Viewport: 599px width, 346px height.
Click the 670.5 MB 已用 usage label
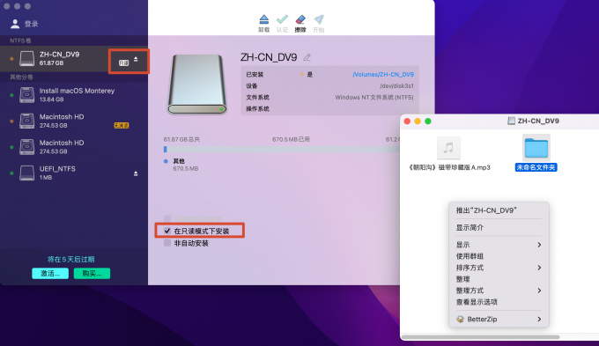pyautogui.click(x=291, y=139)
